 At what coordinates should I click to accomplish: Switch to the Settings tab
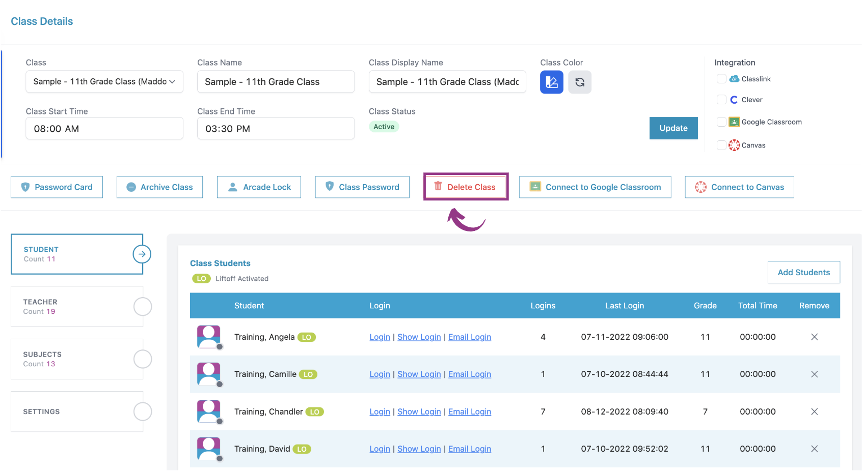pos(77,411)
